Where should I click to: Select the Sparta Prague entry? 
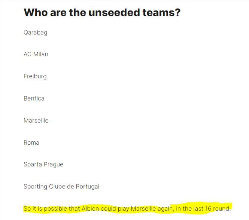[43, 165]
